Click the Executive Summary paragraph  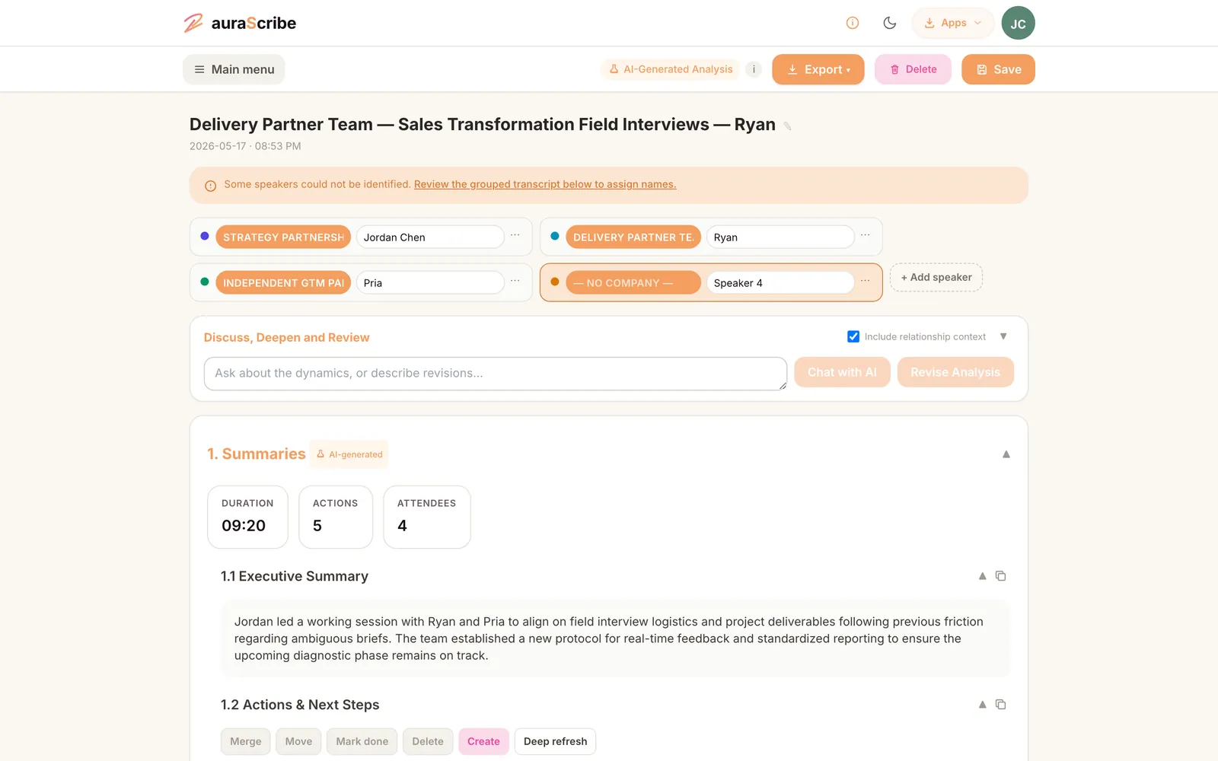click(615, 638)
